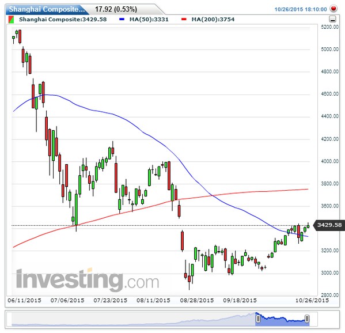
Task: Click the 08/28/2015 date axis label
Action: click(x=197, y=300)
